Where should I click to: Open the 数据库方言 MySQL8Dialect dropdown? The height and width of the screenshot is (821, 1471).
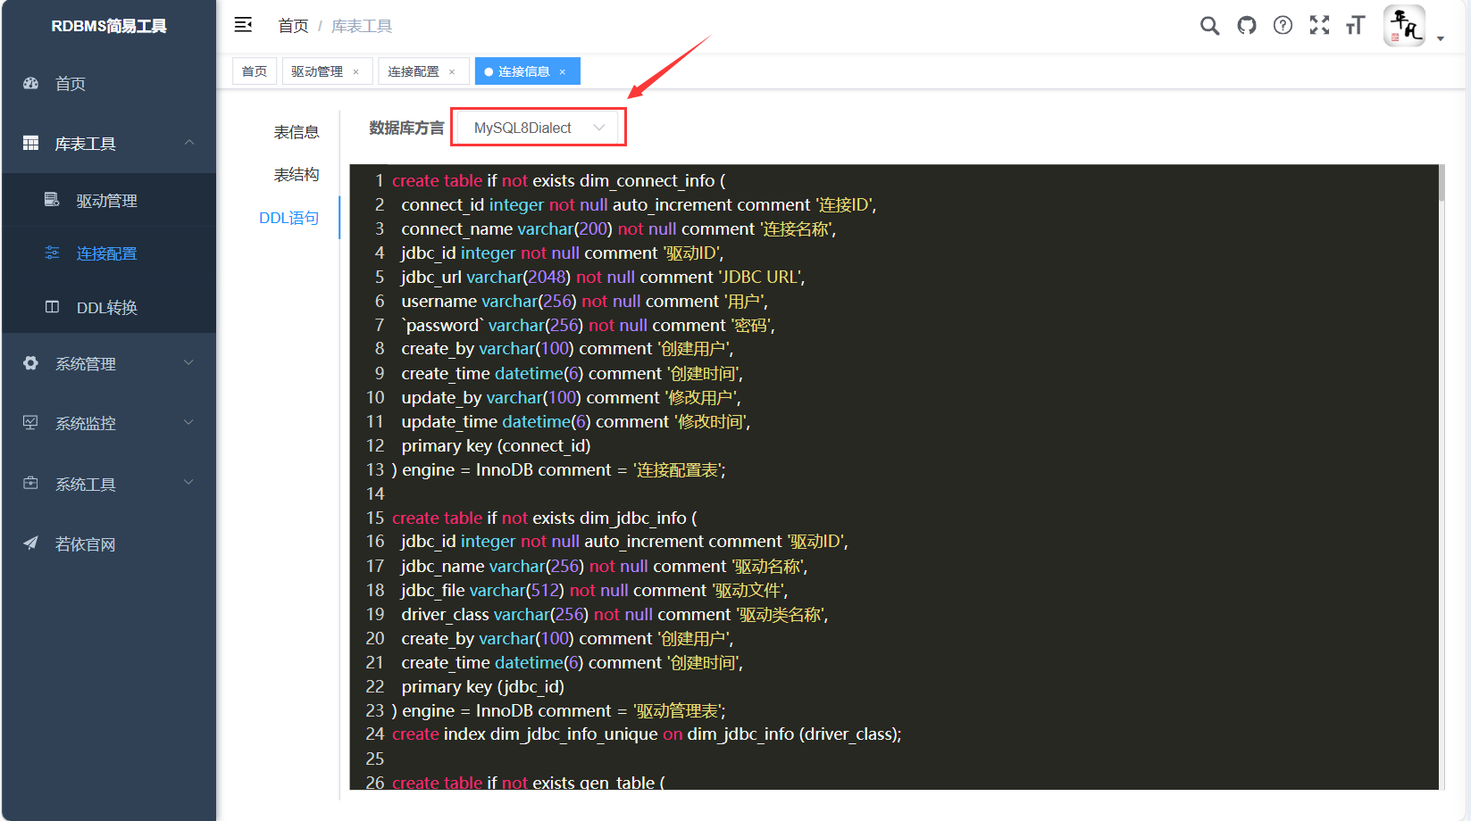(x=538, y=128)
